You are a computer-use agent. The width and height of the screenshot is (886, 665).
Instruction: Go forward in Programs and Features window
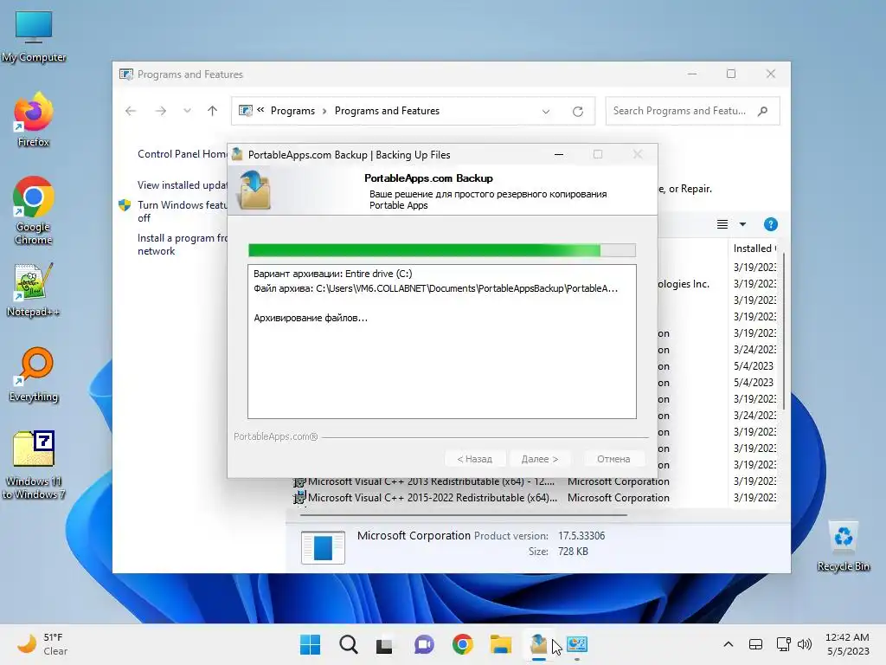tap(161, 111)
